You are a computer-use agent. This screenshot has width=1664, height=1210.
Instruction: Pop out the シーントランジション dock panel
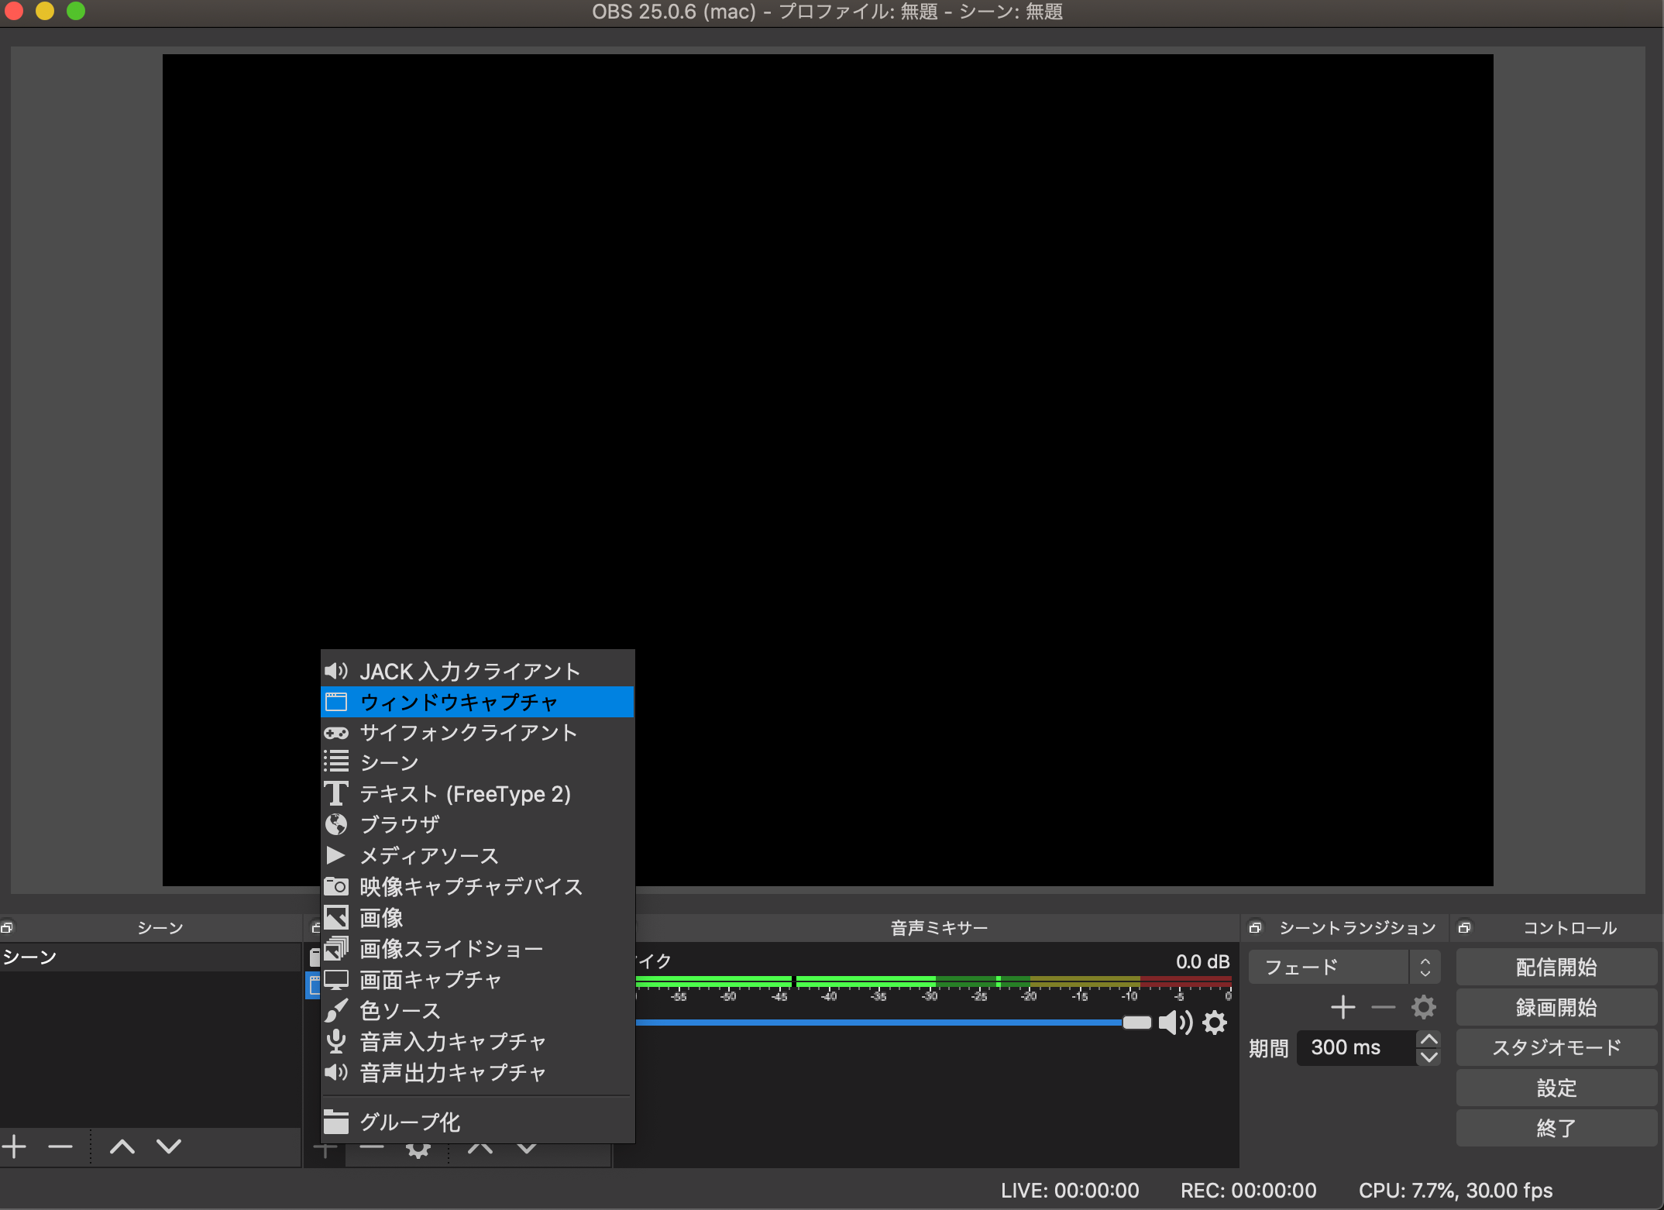click(1256, 927)
